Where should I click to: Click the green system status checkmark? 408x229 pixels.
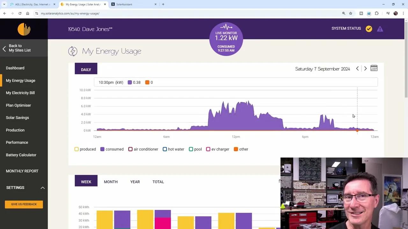coord(369,29)
